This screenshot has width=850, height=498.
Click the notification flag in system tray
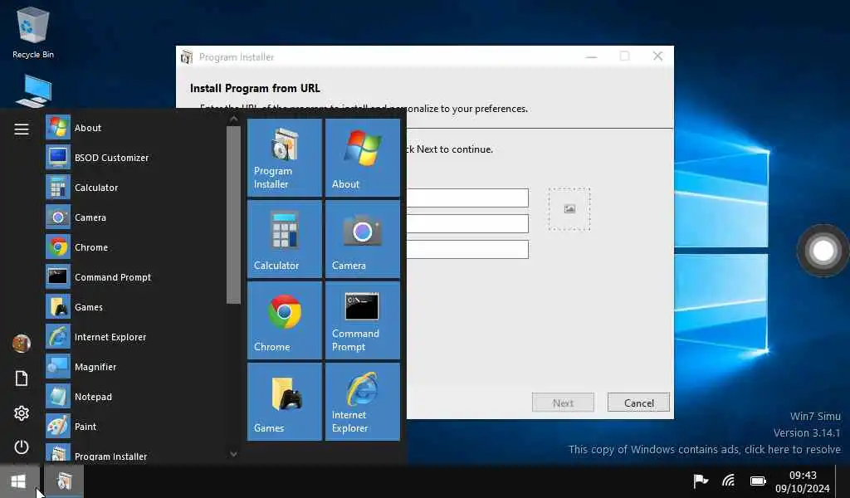(701, 481)
